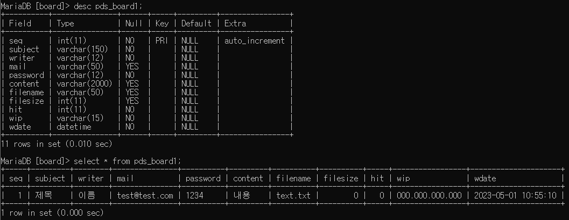Image resolution: width=569 pixels, height=220 pixels.
Task: Click the 'text.txt' filename value
Action: (x=293, y=196)
